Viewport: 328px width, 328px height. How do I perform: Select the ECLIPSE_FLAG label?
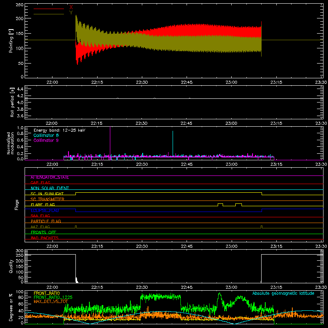coord(45,210)
